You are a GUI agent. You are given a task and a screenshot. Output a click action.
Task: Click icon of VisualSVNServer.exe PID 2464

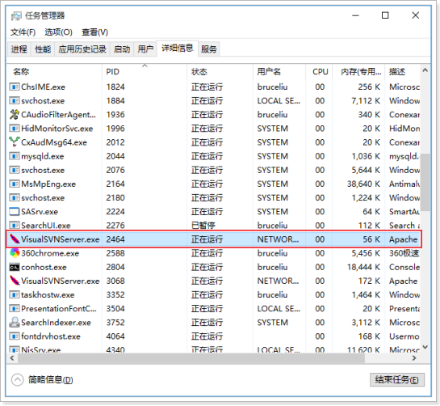pos(15,239)
